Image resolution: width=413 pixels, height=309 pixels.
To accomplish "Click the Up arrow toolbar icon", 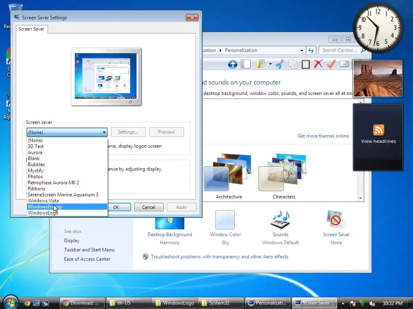I will coord(232,64).
